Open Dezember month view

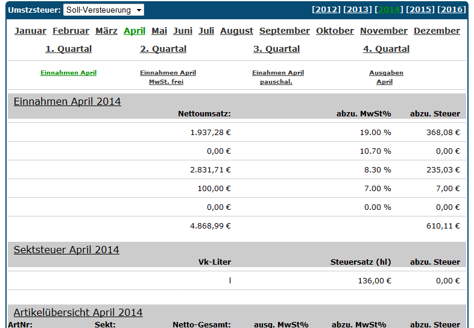tap(437, 31)
